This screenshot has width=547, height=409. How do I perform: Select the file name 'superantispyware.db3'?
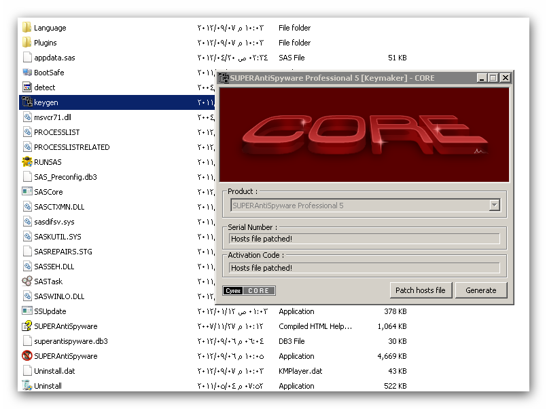[x=71, y=341]
